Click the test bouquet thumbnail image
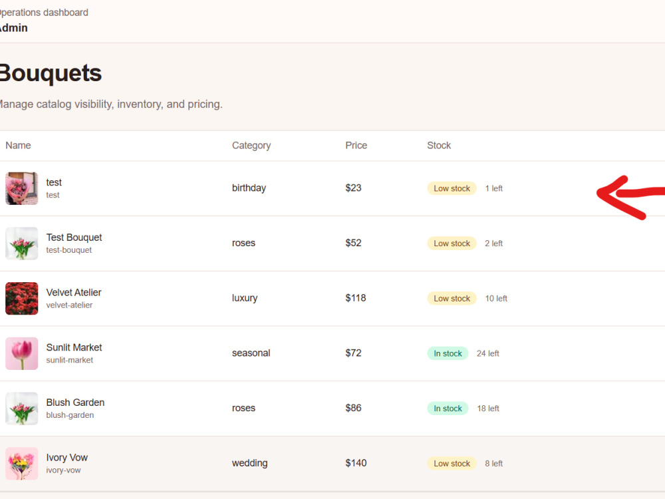665x499 pixels. tap(22, 188)
